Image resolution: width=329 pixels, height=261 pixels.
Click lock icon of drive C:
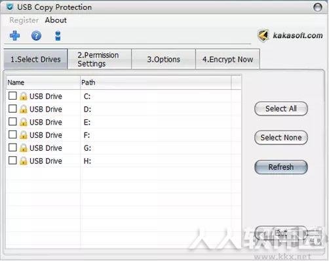(24, 96)
